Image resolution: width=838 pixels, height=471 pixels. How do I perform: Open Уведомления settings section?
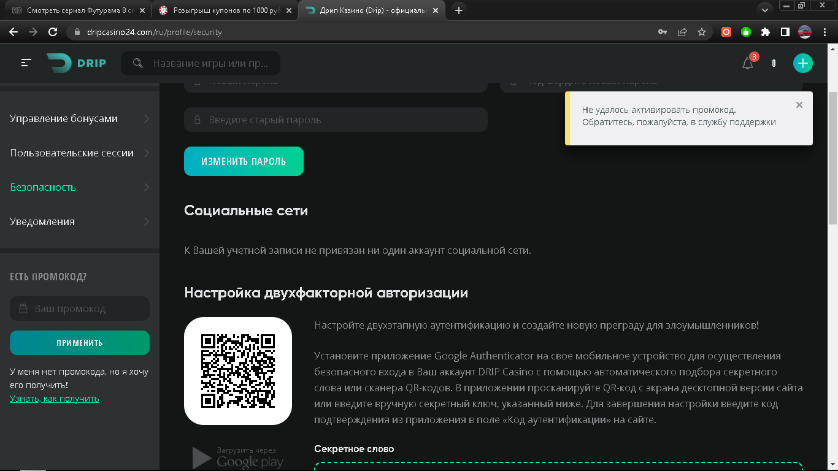tap(80, 221)
